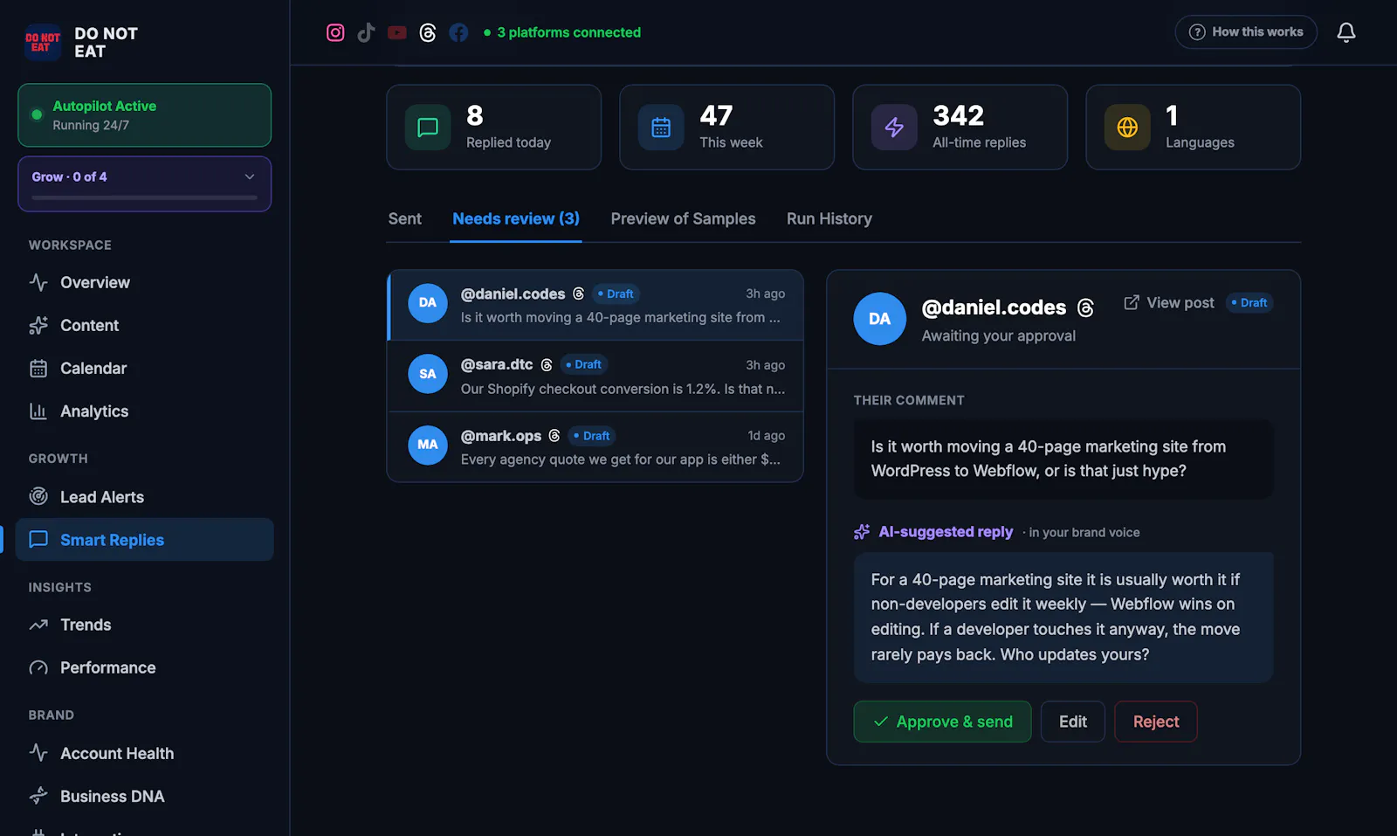Edit the suggested reply

[1073, 722]
